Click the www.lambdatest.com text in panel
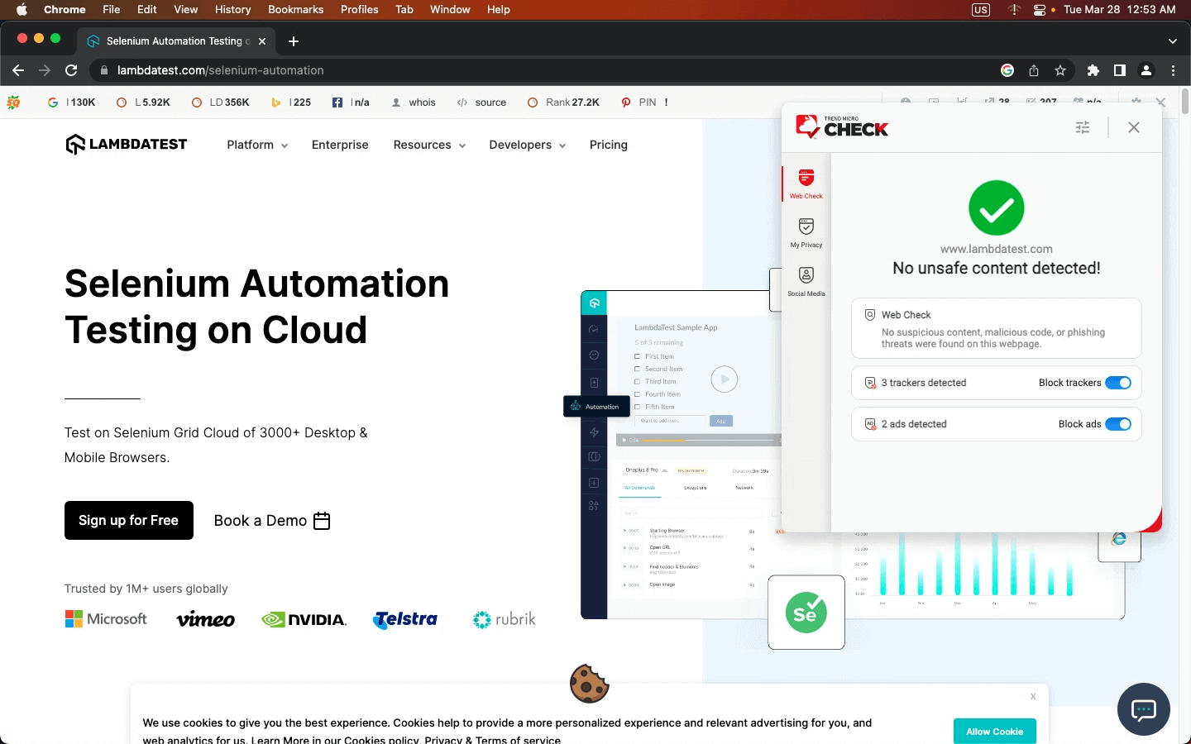 (996, 249)
